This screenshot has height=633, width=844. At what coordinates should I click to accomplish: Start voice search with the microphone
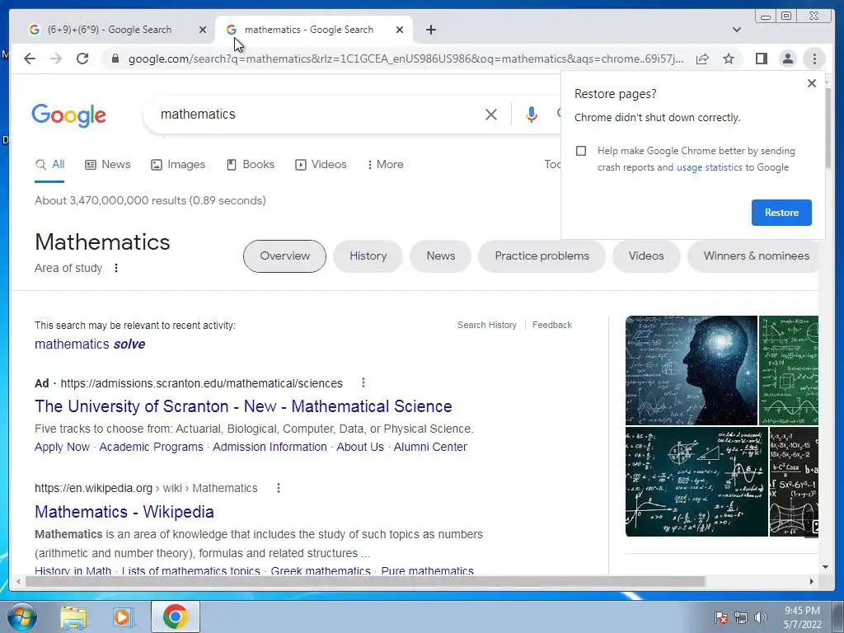(x=532, y=114)
